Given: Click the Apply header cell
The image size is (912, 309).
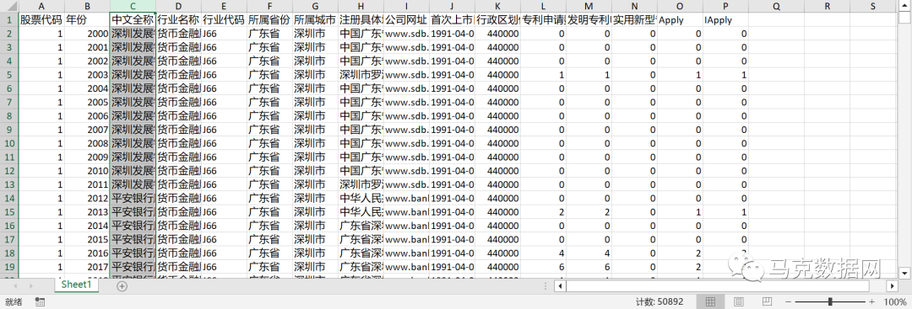Looking at the screenshot, I should (680, 19).
